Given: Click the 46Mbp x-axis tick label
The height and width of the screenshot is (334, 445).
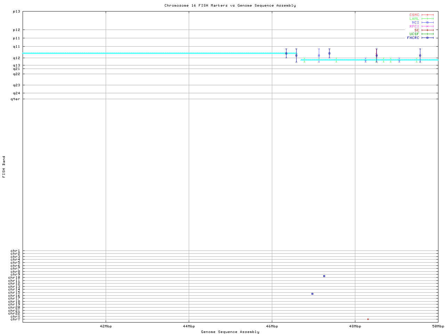Looking at the screenshot, I should point(272,326).
